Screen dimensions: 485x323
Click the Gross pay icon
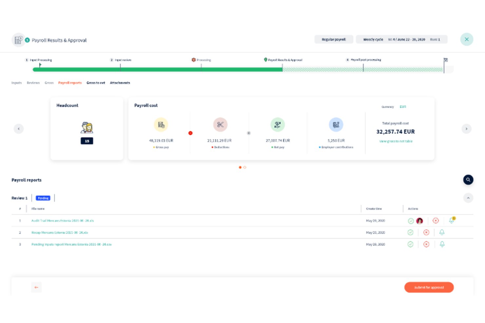pos(161,125)
